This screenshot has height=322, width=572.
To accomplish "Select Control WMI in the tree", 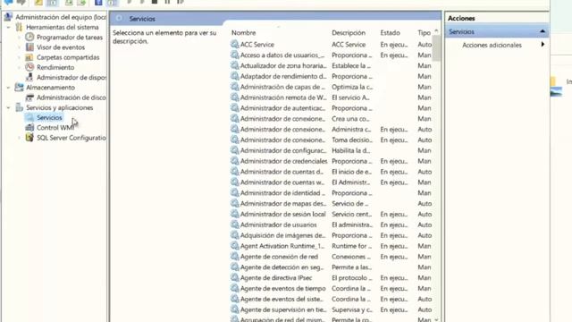I will click(x=55, y=127).
